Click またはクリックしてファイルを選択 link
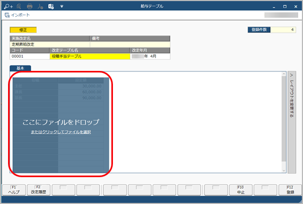 (61, 132)
